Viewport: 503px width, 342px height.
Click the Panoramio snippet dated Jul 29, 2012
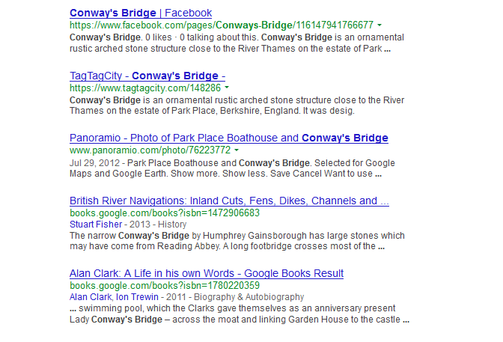tap(232, 168)
